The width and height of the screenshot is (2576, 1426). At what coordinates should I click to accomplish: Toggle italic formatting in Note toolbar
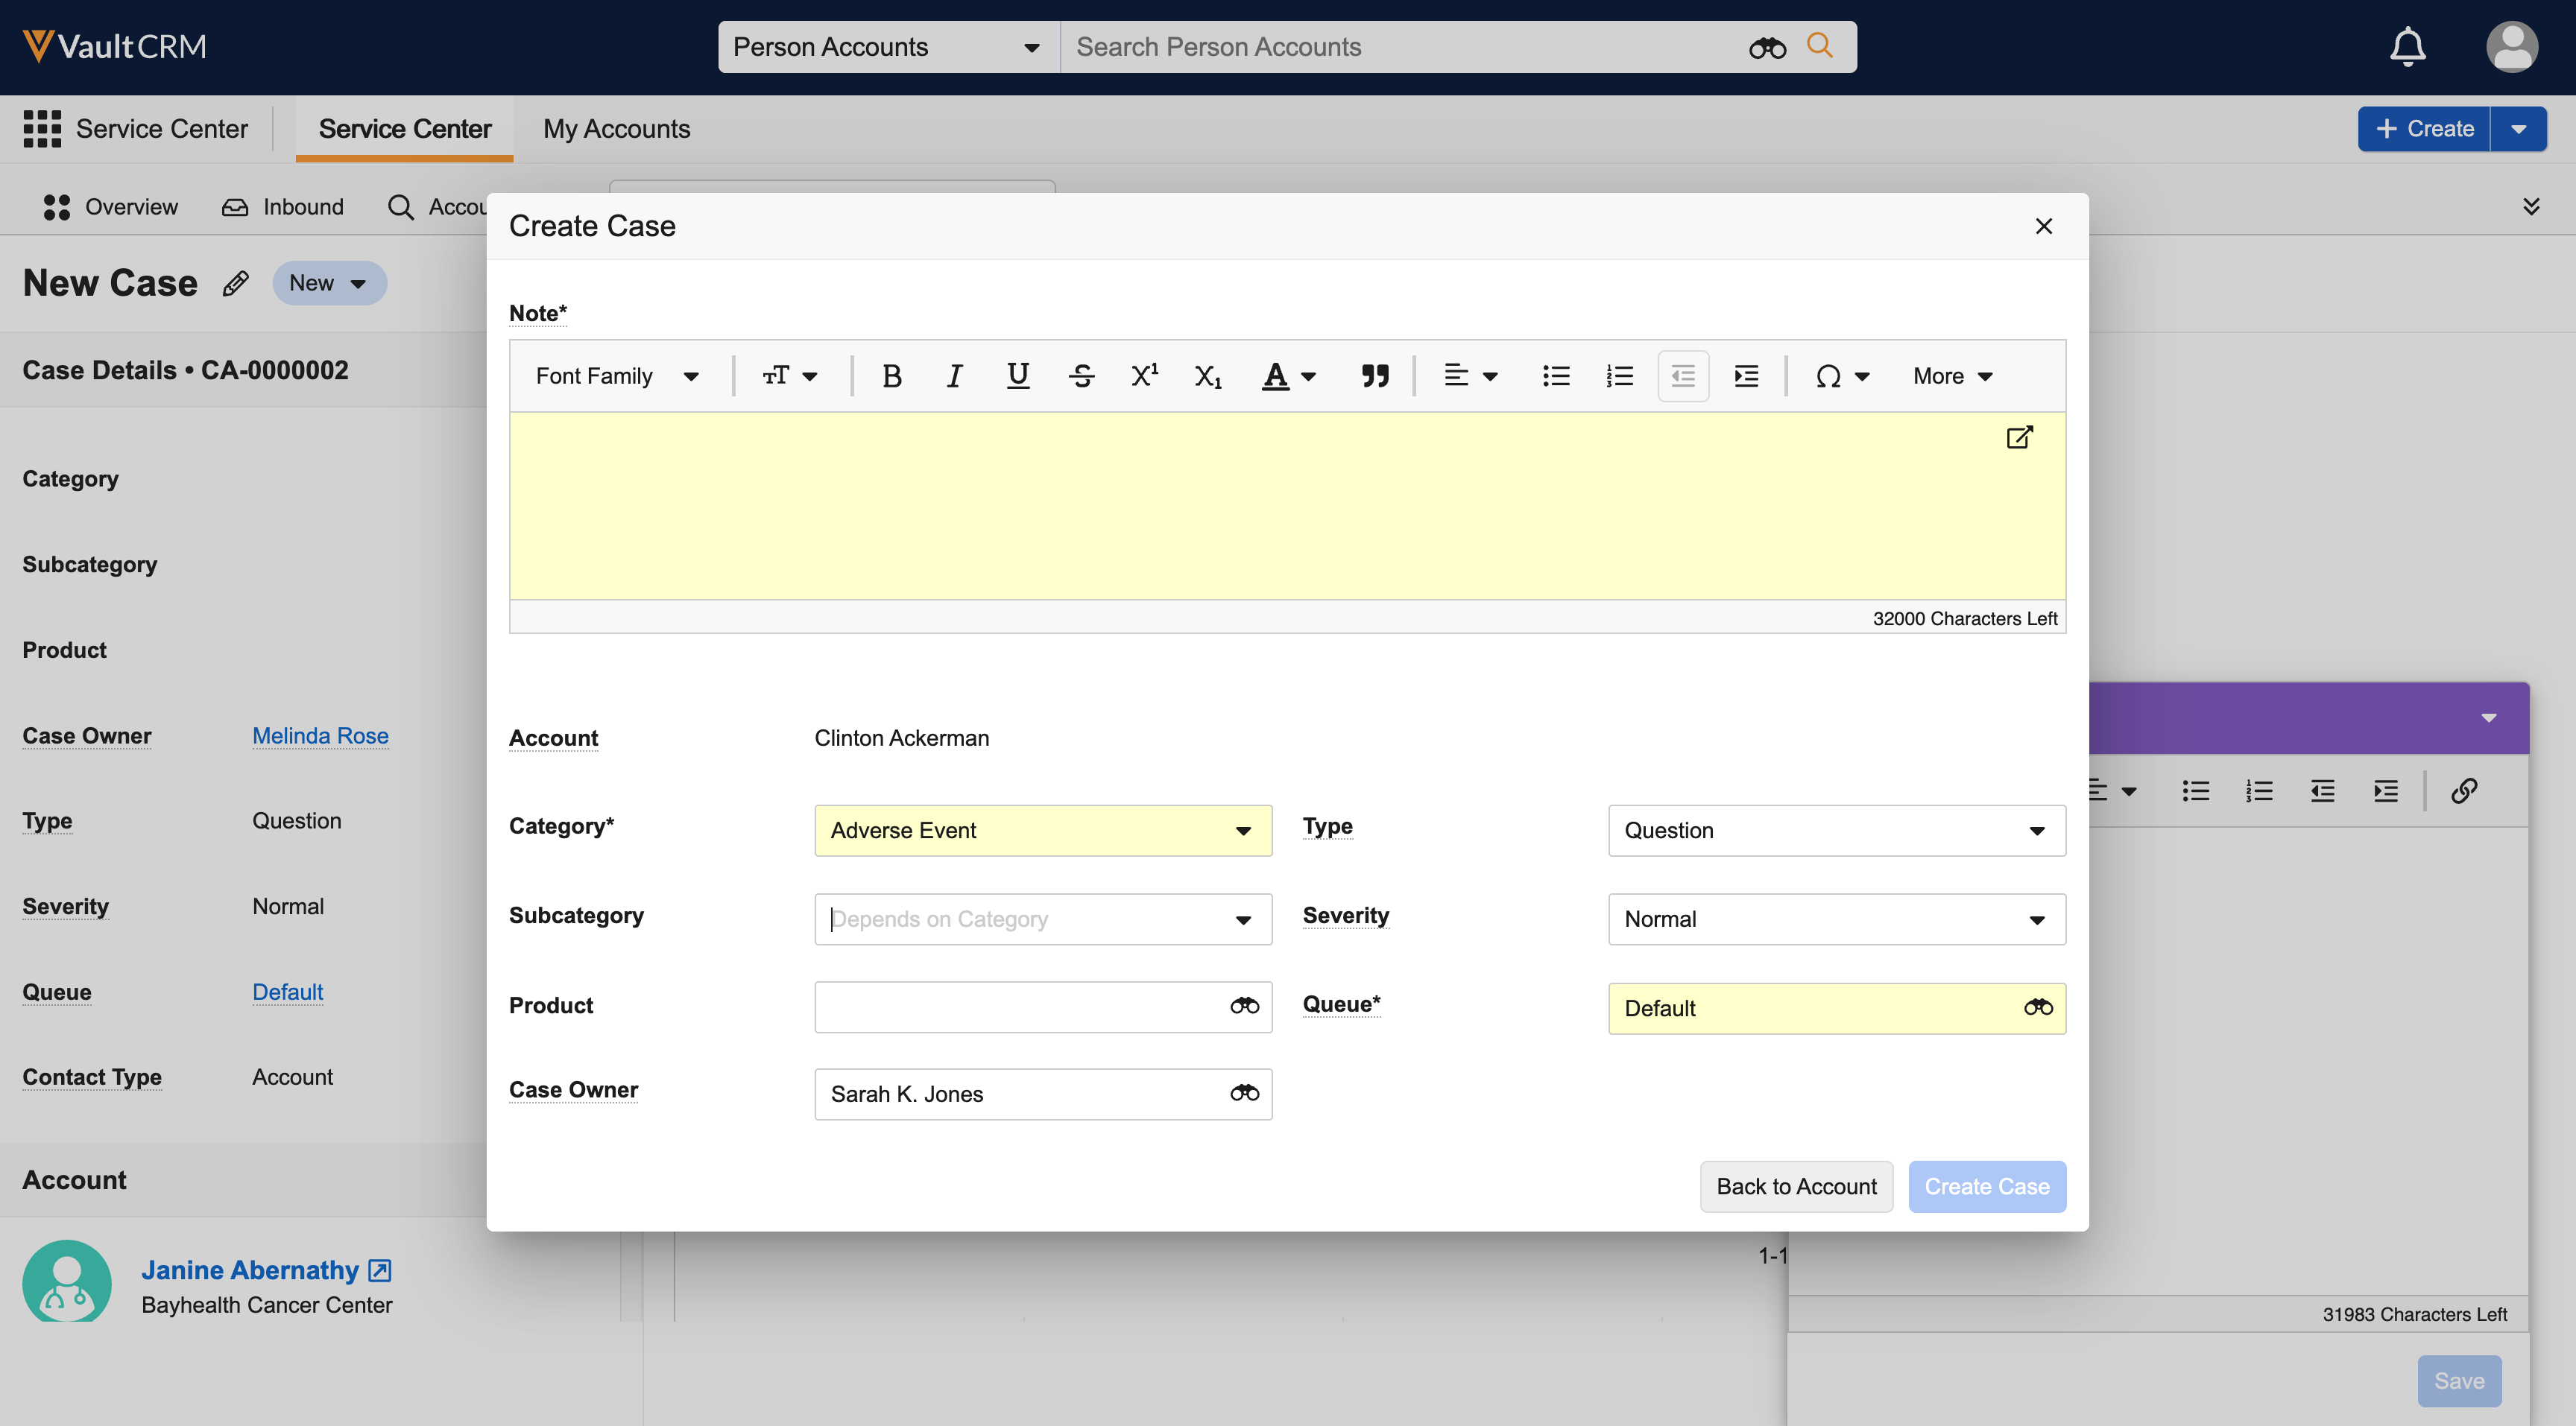(954, 375)
